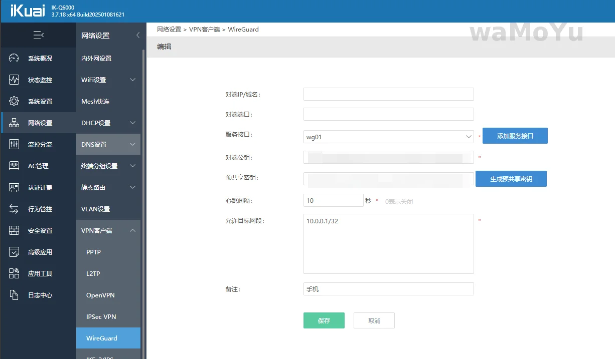Open AC Management via its WiFi icon
This screenshot has width=615, height=359.
pyautogui.click(x=14, y=166)
